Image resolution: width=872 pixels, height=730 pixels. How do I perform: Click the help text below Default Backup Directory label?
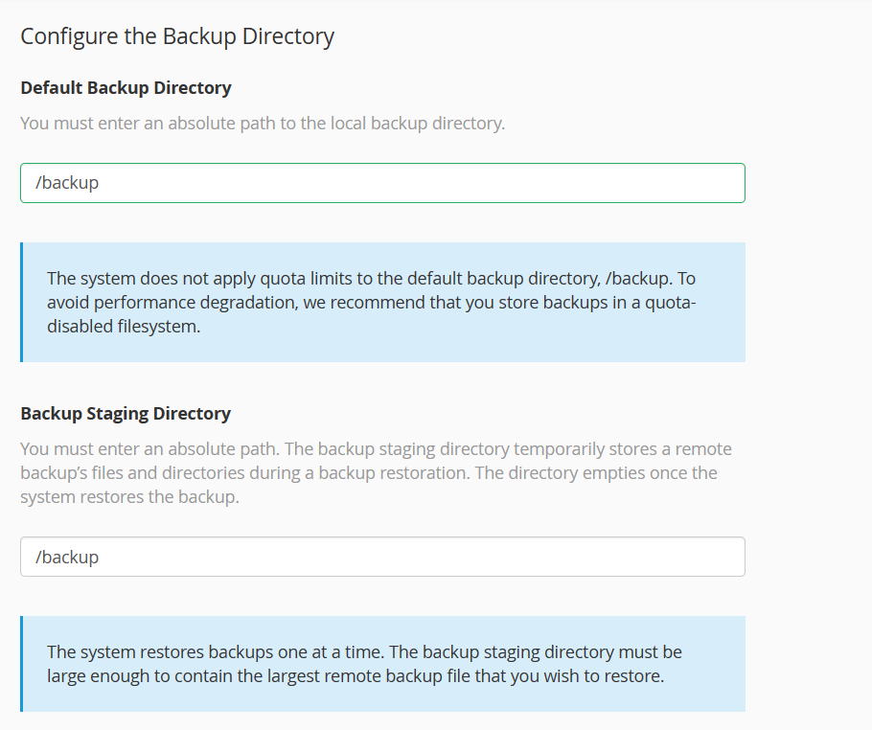(x=262, y=124)
